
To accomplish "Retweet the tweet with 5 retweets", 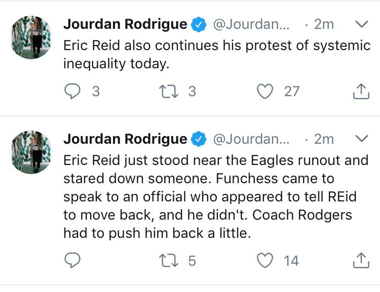I will [166, 260].
